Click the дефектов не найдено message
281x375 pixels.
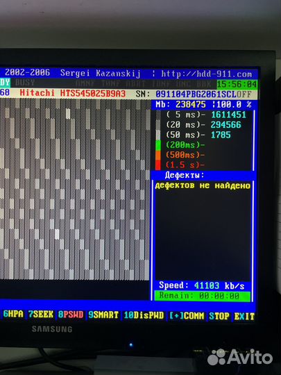[x=203, y=185]
